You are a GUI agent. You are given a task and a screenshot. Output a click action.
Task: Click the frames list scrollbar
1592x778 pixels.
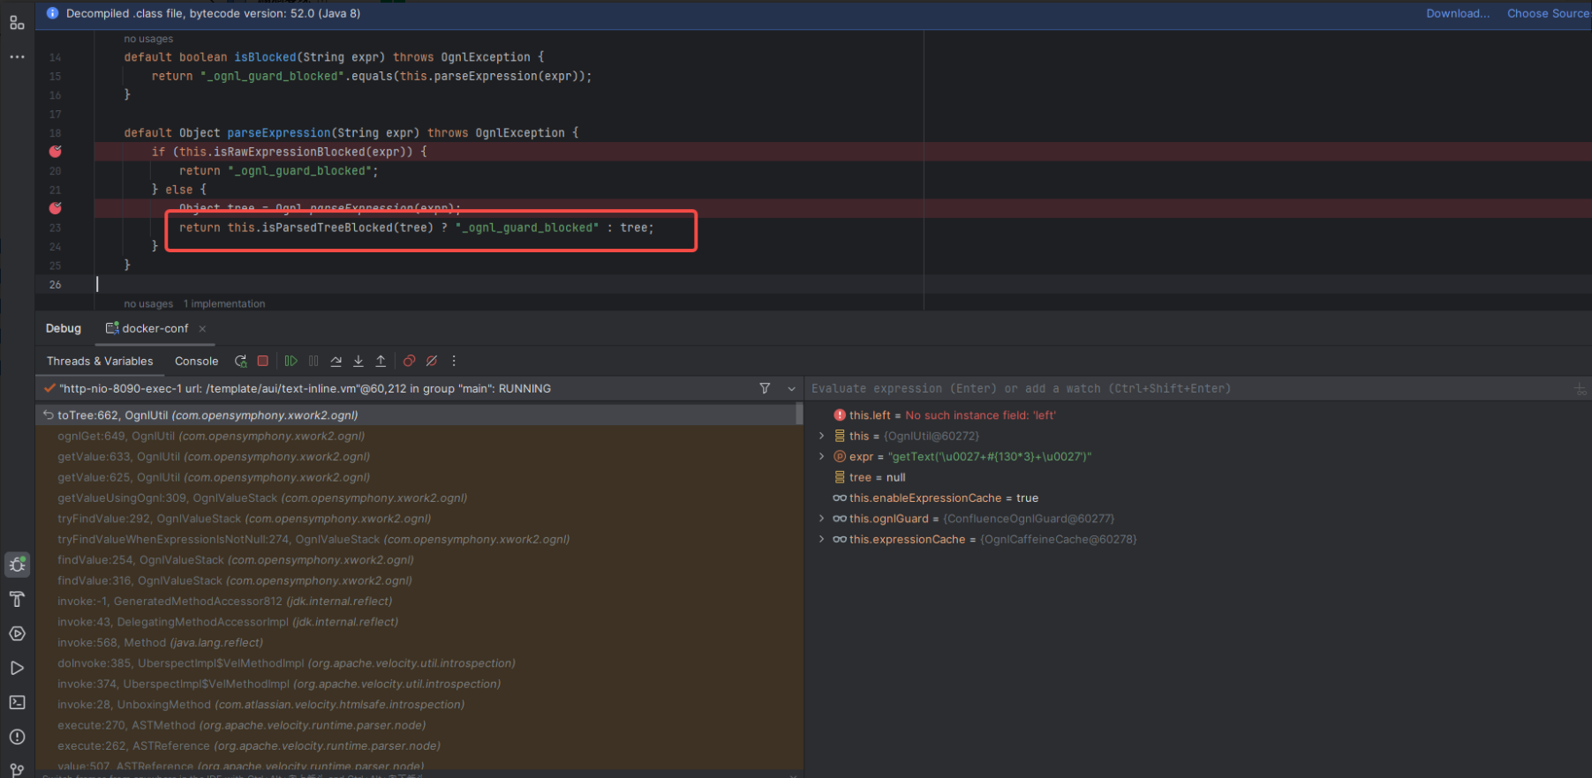pyautogui.click(x=799, y=415)
